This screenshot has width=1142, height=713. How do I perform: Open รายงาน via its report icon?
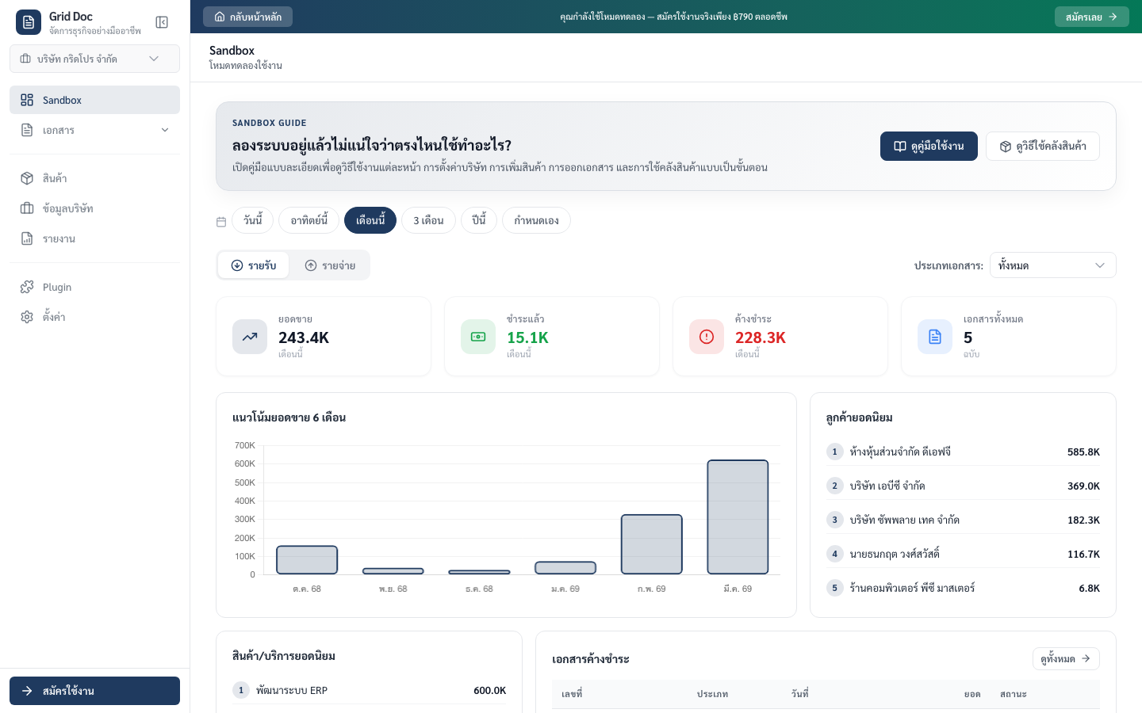click(x=27, y=238)
